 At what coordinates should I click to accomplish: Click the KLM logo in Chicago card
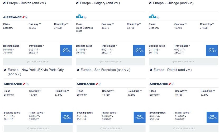[153, 16]
